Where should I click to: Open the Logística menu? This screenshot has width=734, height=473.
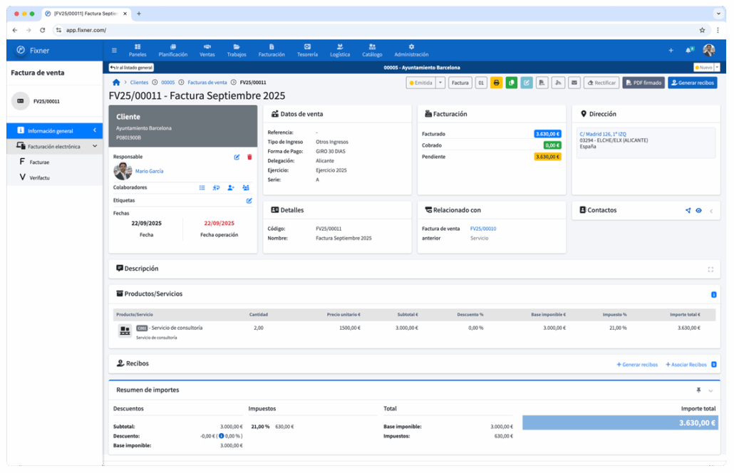coord(340,50)
